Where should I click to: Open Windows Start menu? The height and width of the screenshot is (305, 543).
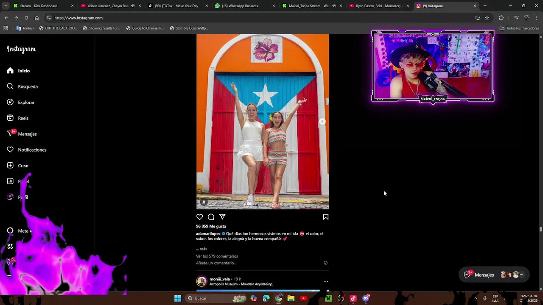tap(178, 298)
